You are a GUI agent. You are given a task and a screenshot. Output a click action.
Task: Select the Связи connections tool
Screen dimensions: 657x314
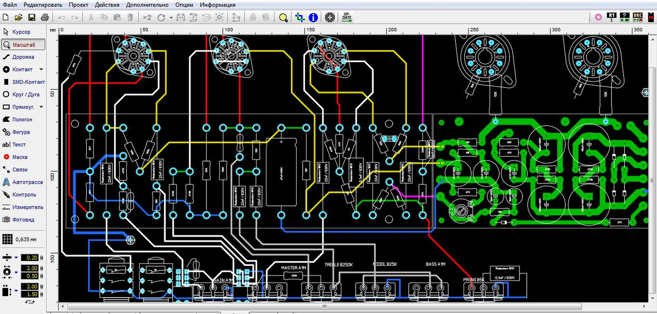click(23, 169)
